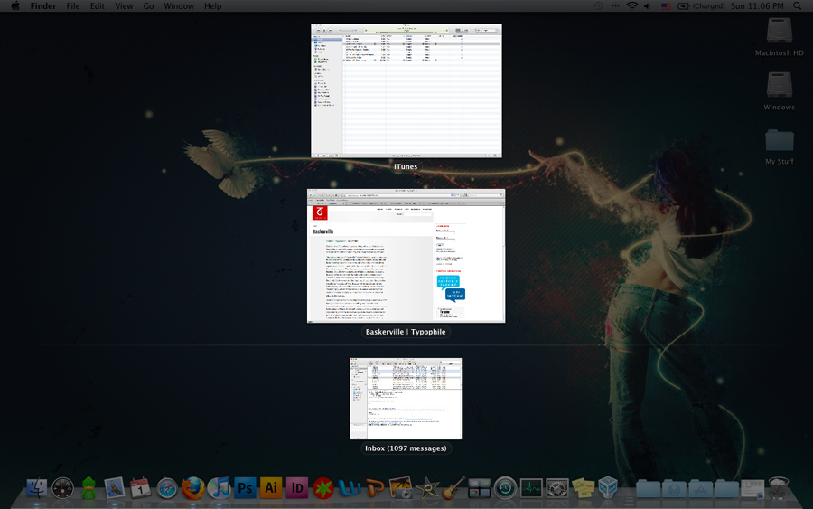Open Finder from the dock

coord(37,488)
